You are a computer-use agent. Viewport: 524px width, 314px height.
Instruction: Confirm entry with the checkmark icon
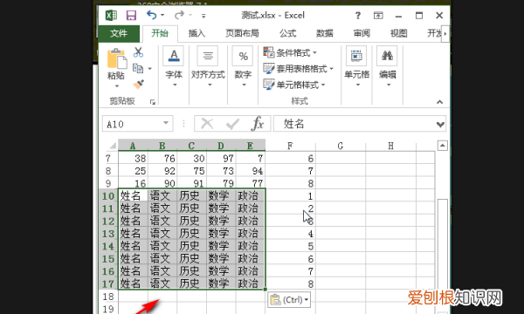232,124
